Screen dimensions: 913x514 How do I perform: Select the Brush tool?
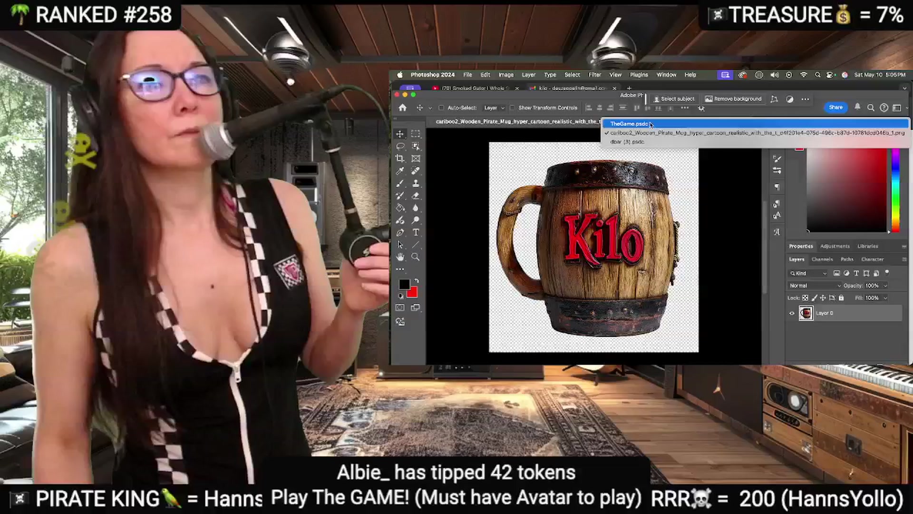point(400,183)
